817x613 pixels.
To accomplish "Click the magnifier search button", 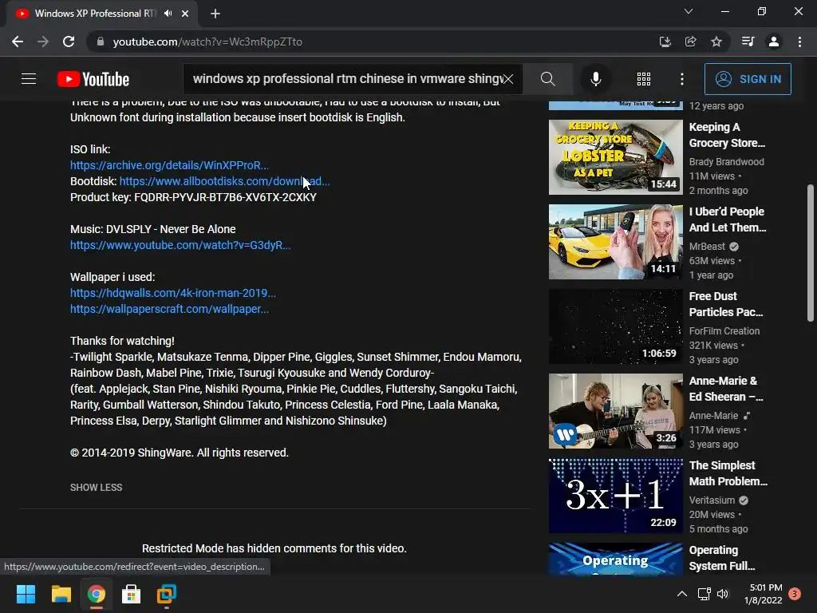I will [547, 79].
